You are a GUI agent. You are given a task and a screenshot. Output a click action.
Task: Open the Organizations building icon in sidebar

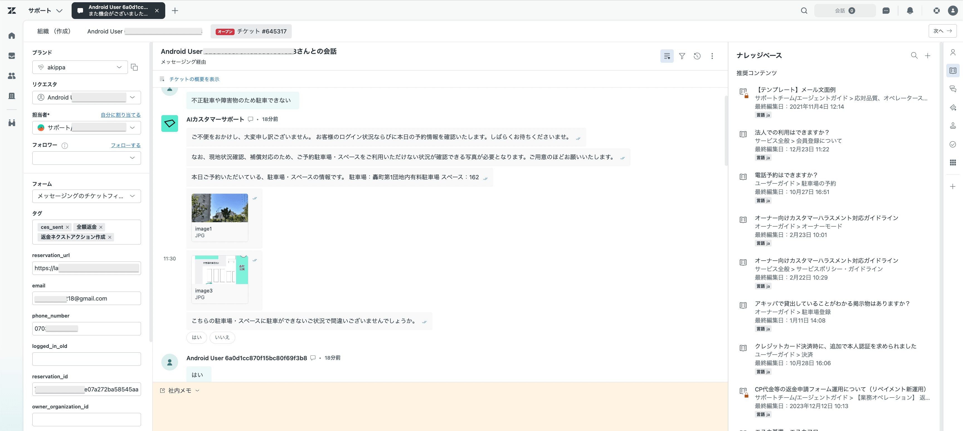pyautogui.click(x=12, y=96)
